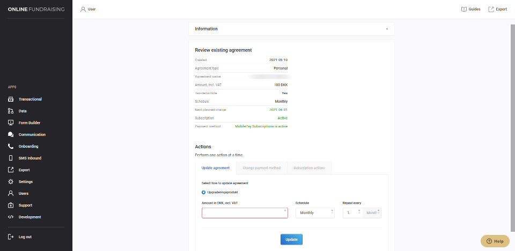The height and width of the screenshot is (251, 515).
Task: Click the ONLINE FUNDRAISING logo
Action: pyautogui.click(x=36, y=10)
